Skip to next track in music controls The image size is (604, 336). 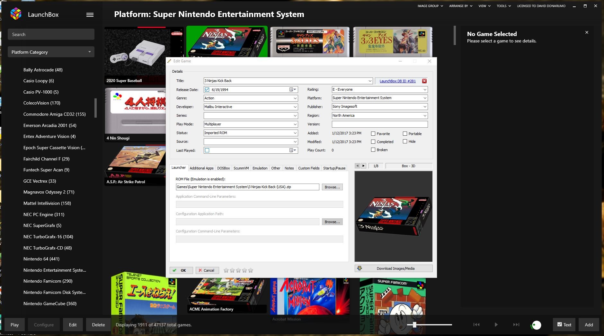click(x=516, y=325)
